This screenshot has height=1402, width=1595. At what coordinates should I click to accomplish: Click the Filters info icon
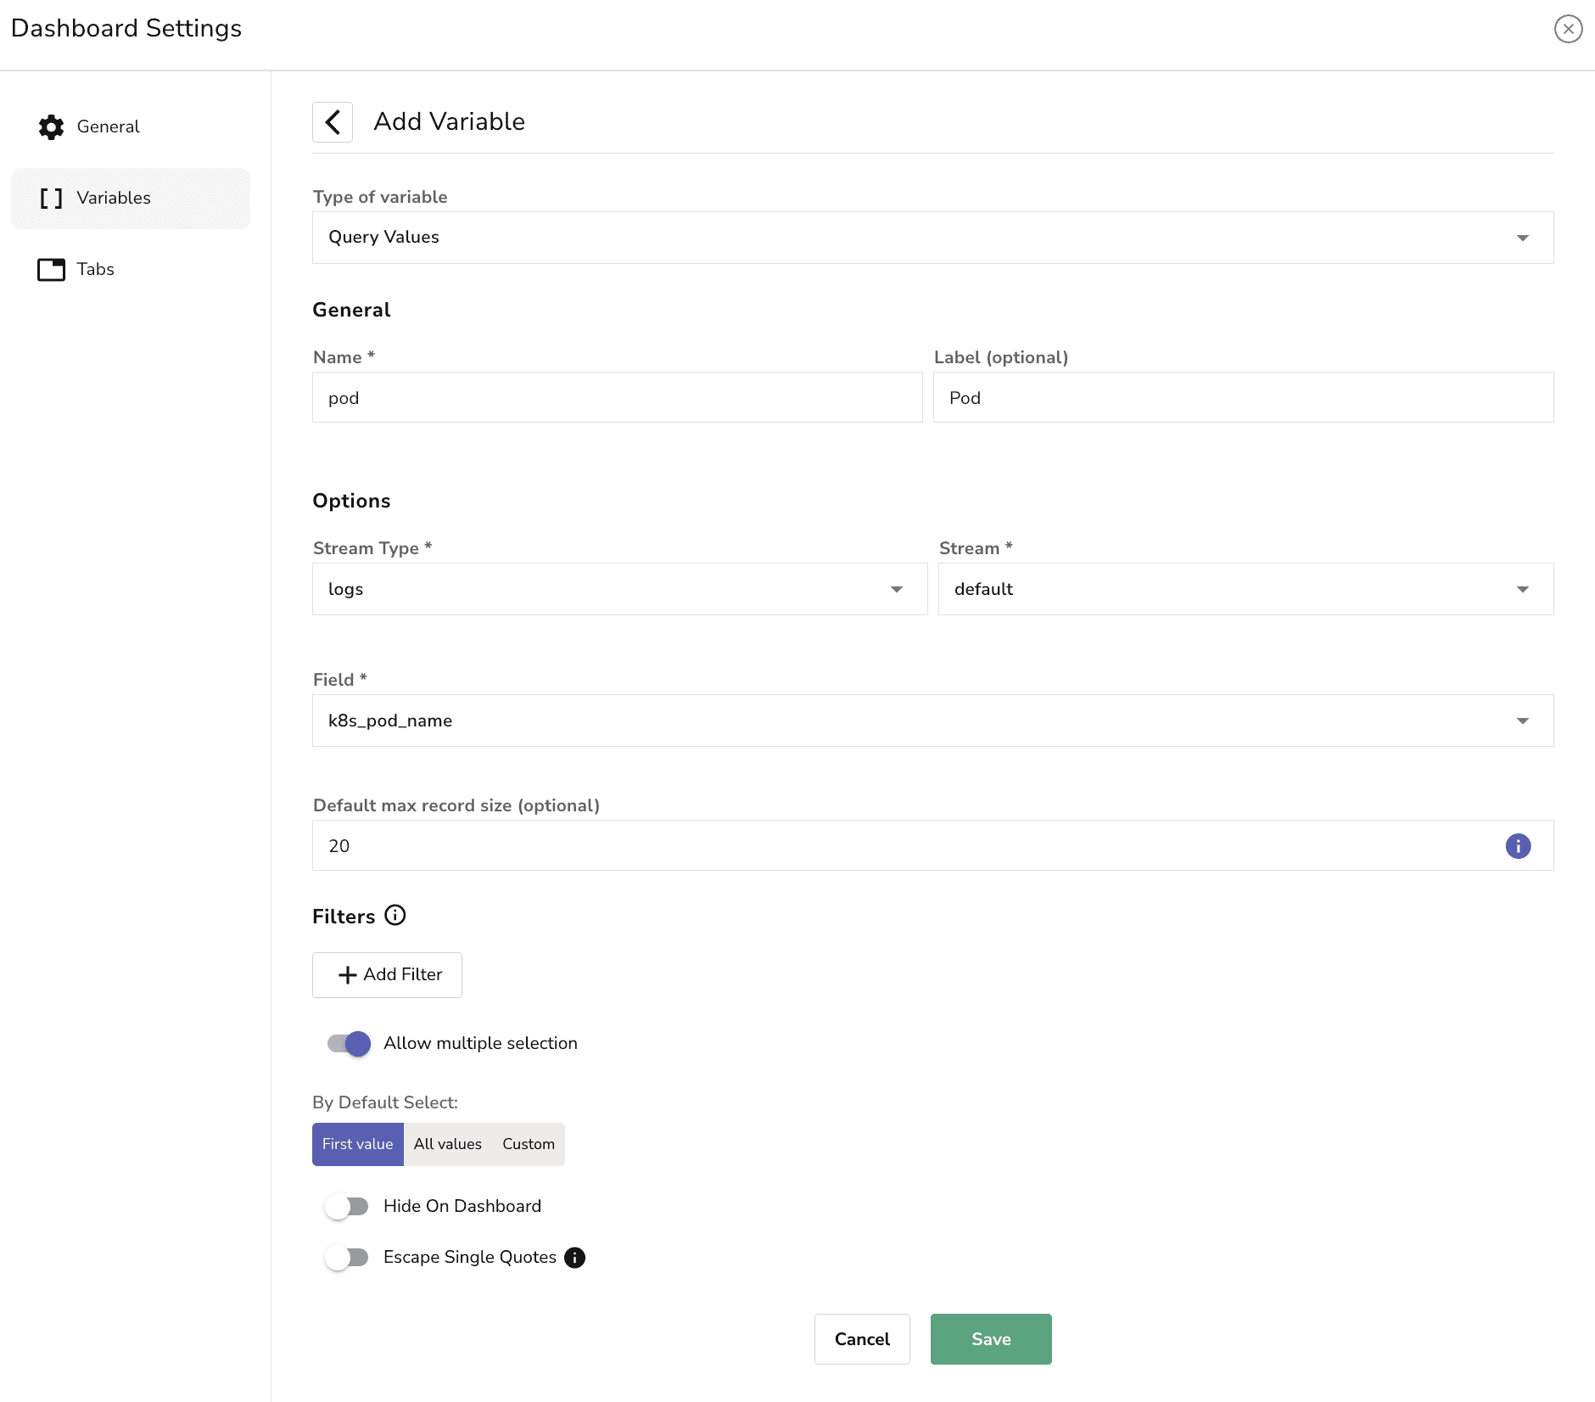[x=395, y=916]
